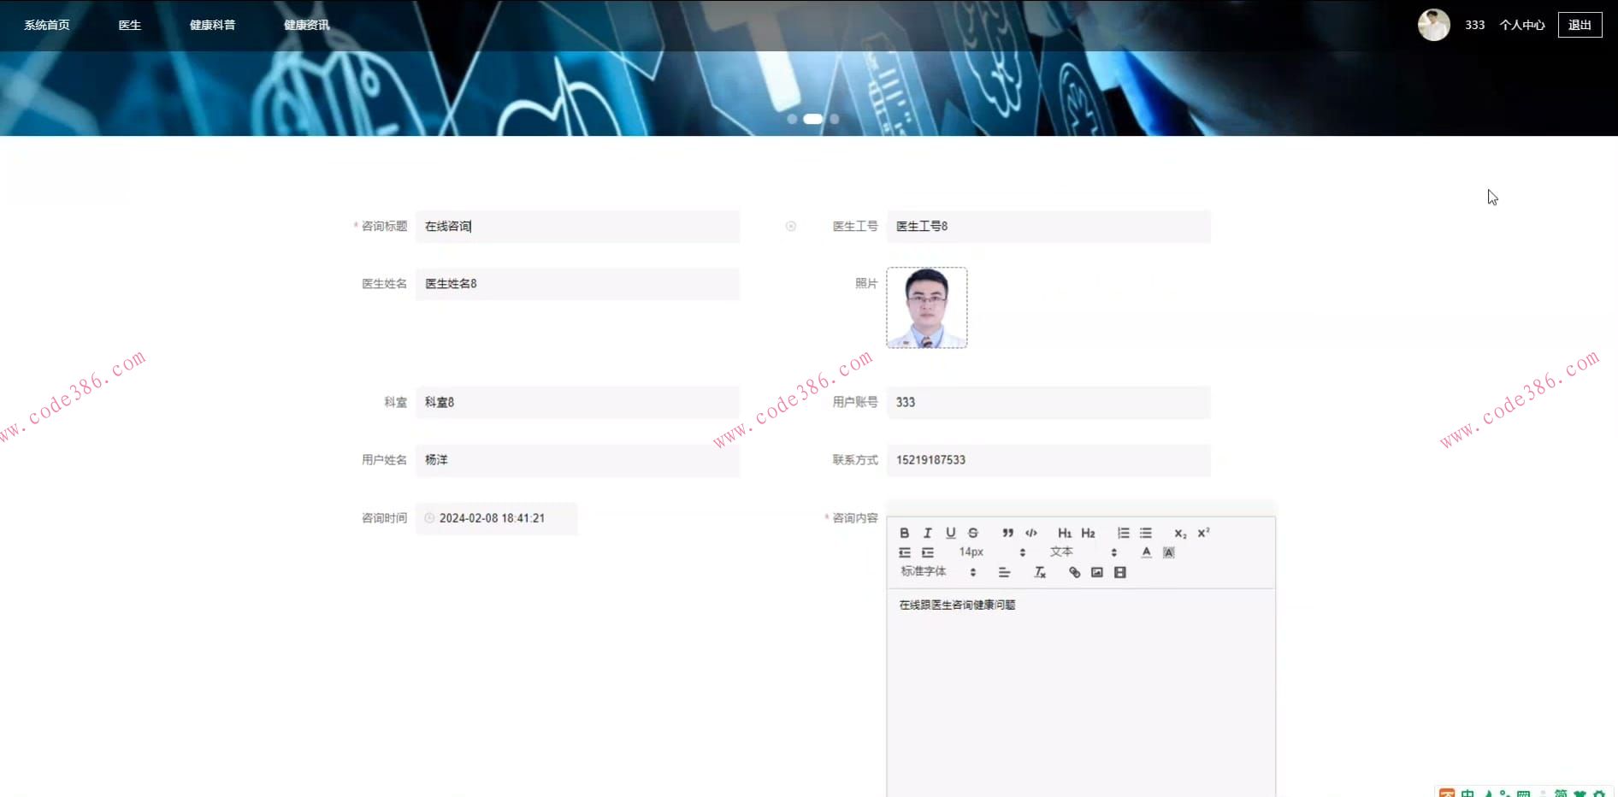Insert a code block in the editor
This screenshot has width=1618, height=797.
click(x=1030, y=533)
